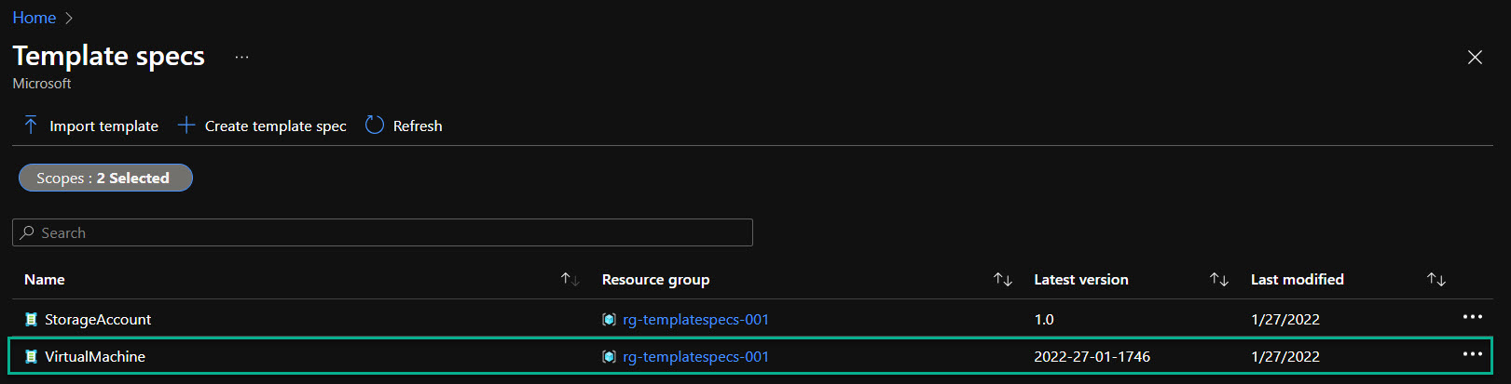Go to Home in the breadcrumb
Screen dimensions: 1511x384
coord(34,18)
